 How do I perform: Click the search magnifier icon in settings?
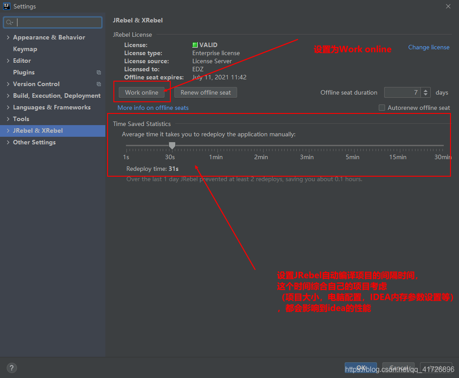[x=9, y=22]
